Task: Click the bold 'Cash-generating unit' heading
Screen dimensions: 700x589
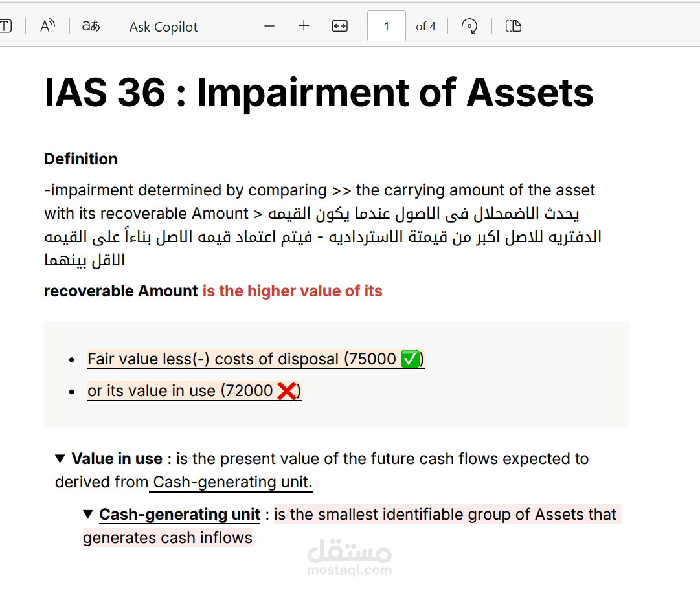Action: (x=179, y=515)
